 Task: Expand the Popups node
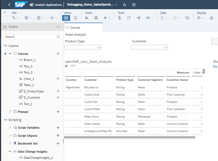[10, 112]
